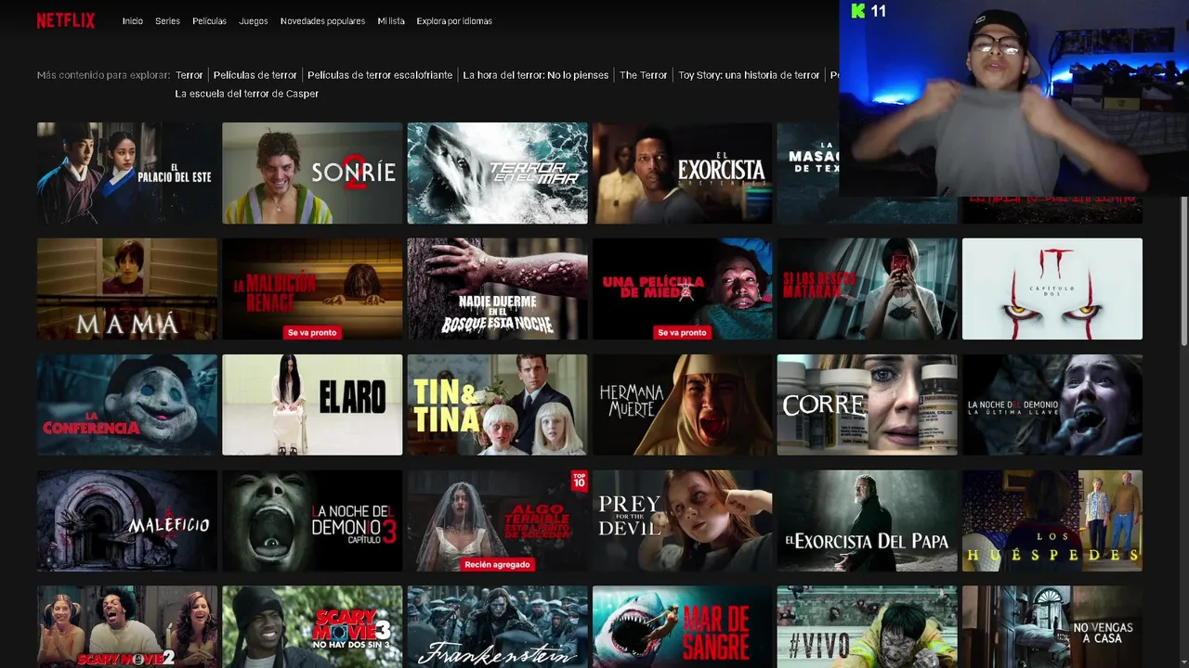Open La escuela del terror de Casper link
The image size is (1189, 668).
point(247,94)
